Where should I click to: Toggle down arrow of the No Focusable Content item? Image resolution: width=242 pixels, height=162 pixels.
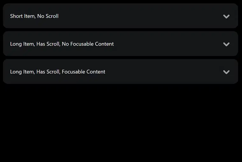pyautogui.click(x=226, y=44)
